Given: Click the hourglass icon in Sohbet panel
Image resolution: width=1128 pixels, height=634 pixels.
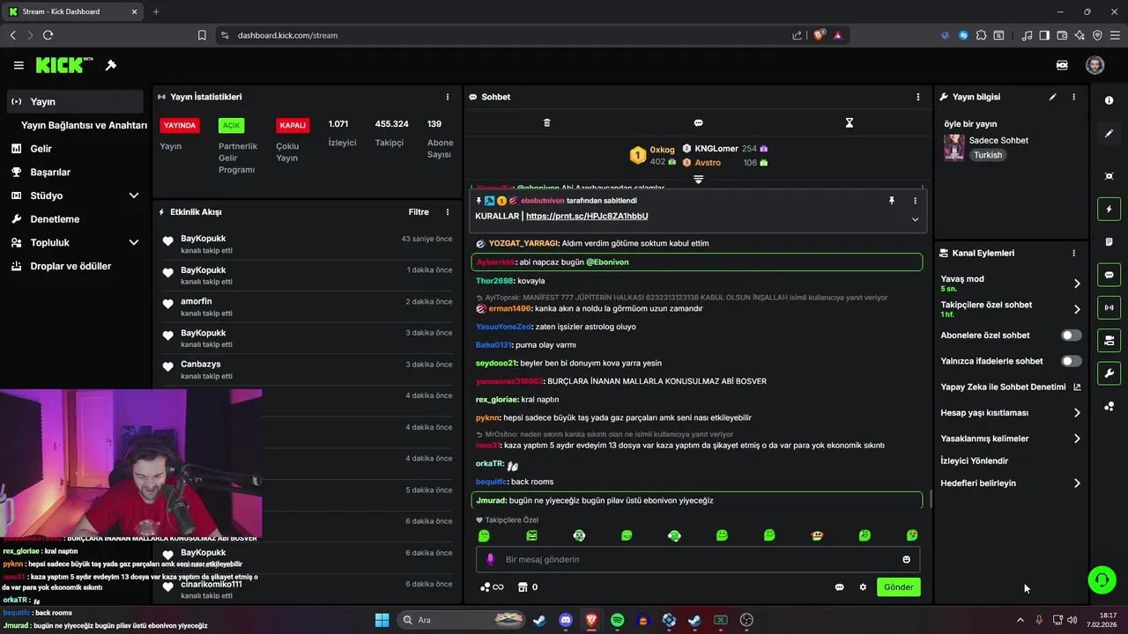Looking at the screenshot, I should coord(850,123).
